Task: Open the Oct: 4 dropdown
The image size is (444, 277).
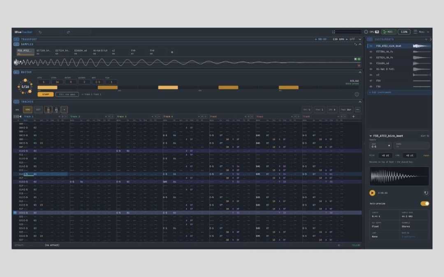Action: 307,110
